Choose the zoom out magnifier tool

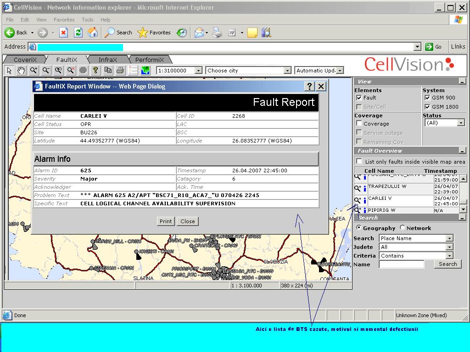click(x=46, y=71)
